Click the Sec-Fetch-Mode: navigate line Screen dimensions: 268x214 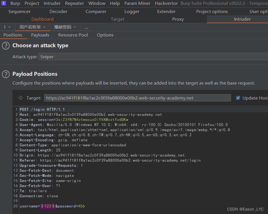(x=47, y=176)
